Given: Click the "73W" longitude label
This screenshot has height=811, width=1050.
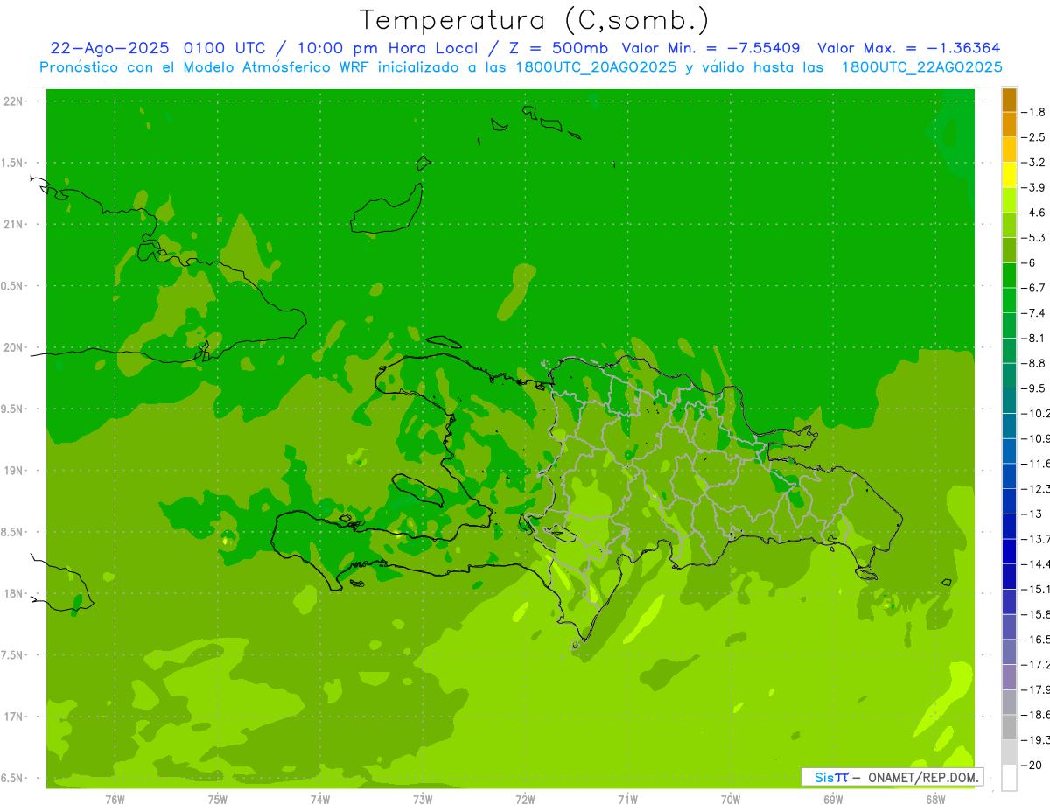Looking at the screenshot, I should click(423, 799).
